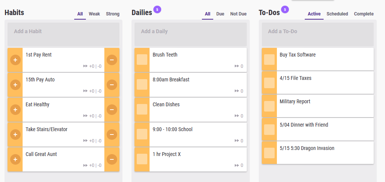Mark 8:00am Breakfast as done
This screenshot has height=182, width=385.
tap(142, 84)
